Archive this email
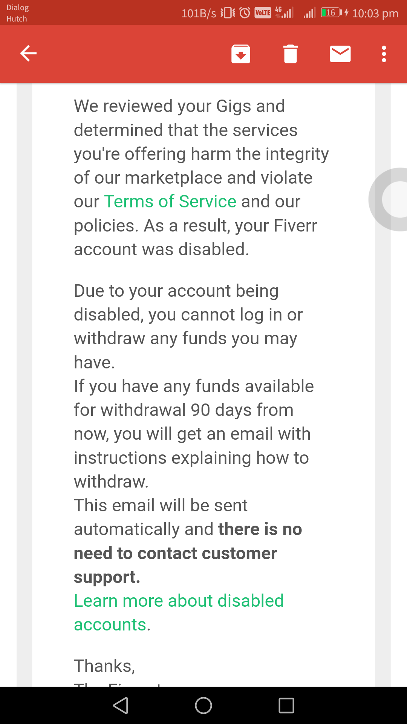The height and width of the screenshot is (724, 407). click(x=241, y=54)
